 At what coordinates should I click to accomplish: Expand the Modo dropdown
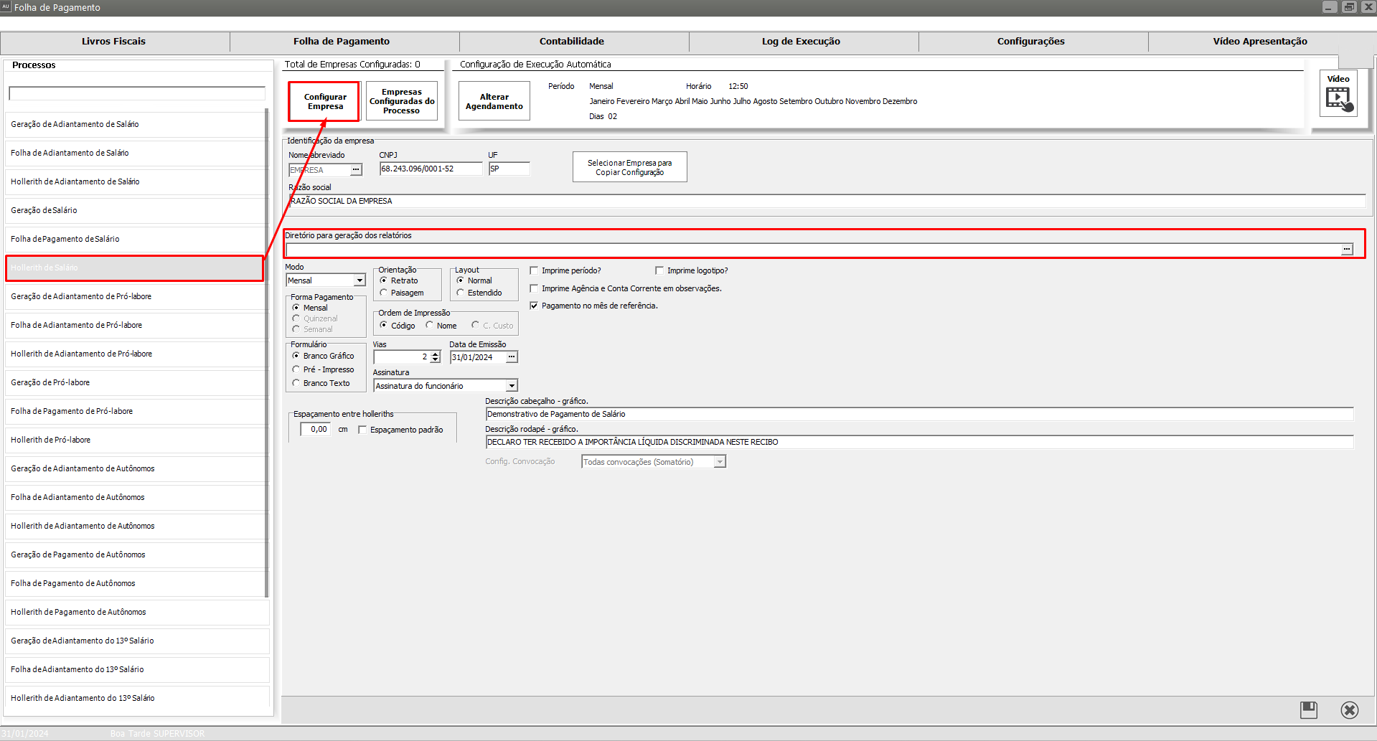[359, 280]
